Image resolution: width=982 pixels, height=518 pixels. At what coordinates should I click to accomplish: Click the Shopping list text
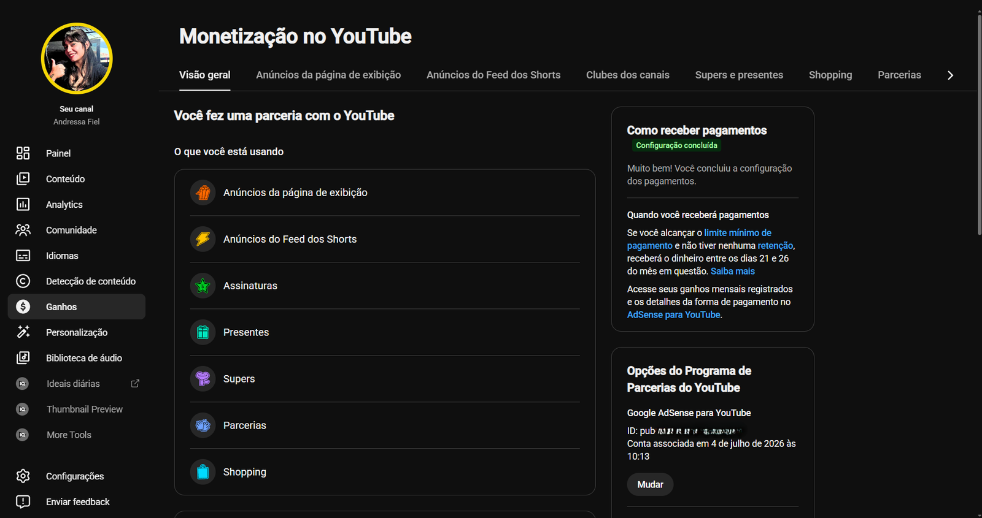[x=245, y=472]
